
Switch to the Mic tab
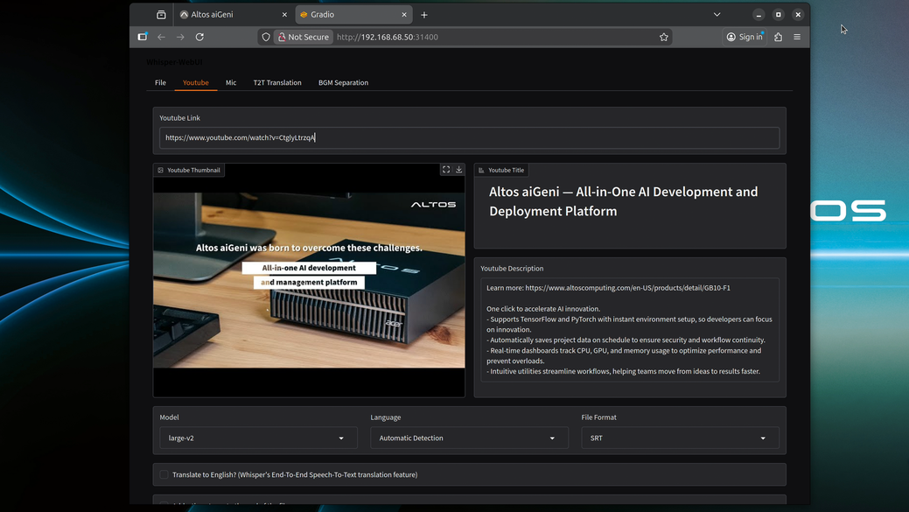pos(231,82)
